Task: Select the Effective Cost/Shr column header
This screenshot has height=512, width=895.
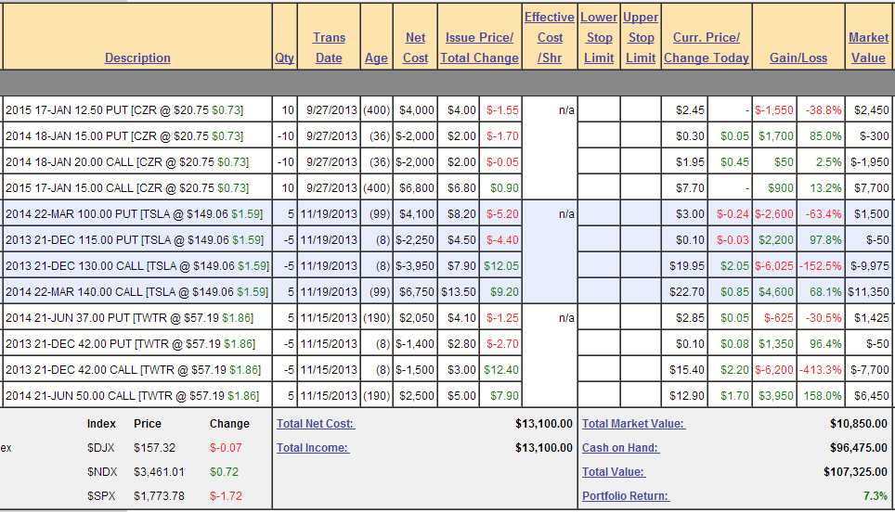Action: click(550, 37)
